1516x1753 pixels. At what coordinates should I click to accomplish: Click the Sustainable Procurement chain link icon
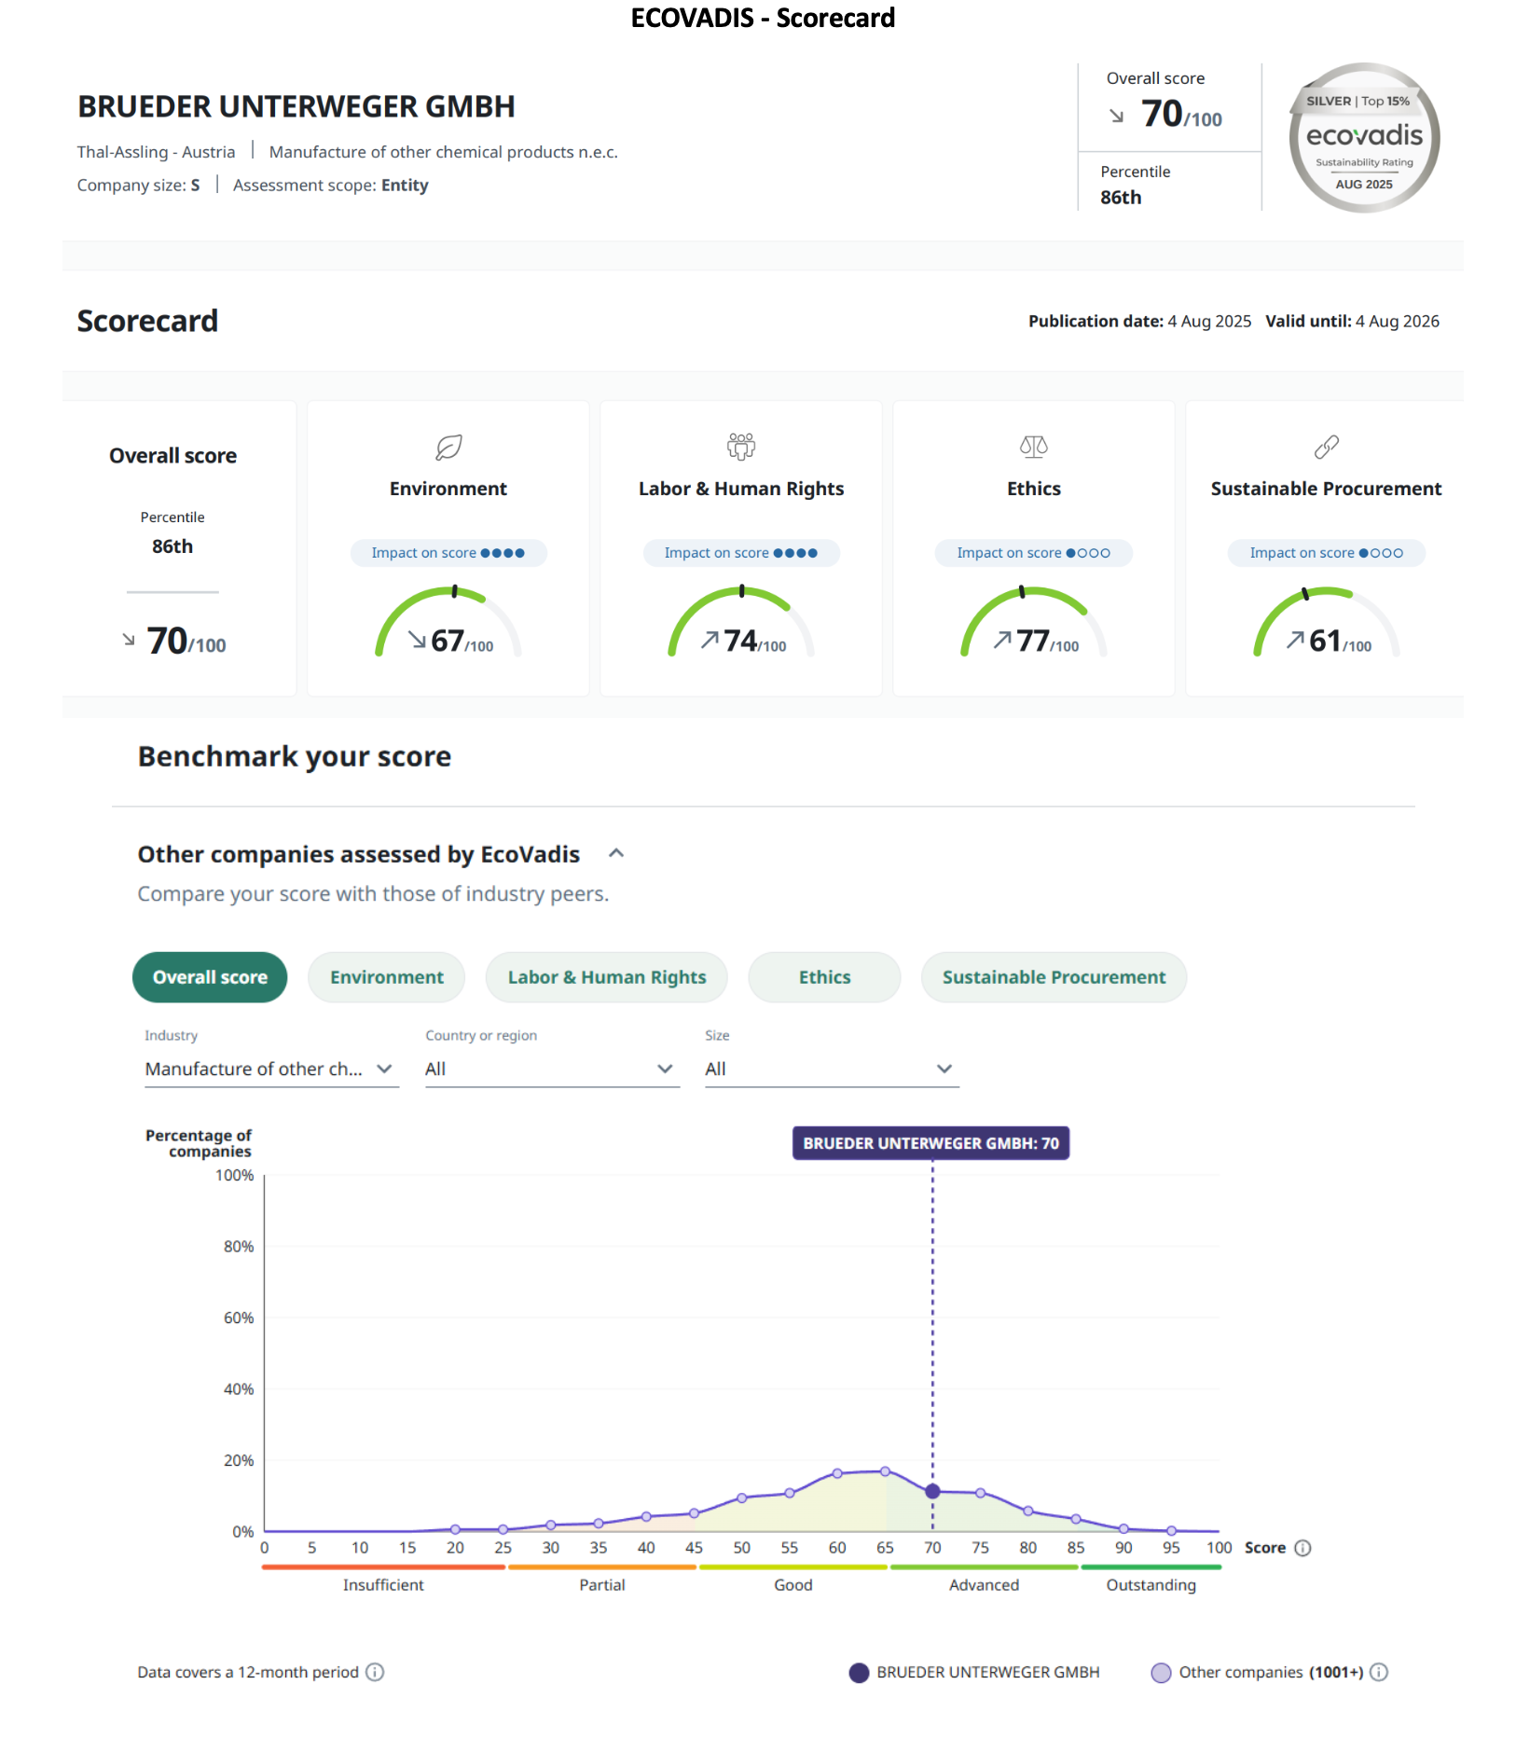coord(1326,448)
